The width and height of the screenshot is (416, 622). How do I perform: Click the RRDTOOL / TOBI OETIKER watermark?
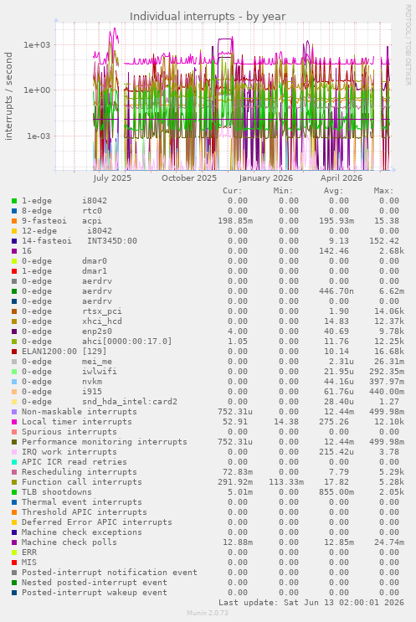coord(408,45)
